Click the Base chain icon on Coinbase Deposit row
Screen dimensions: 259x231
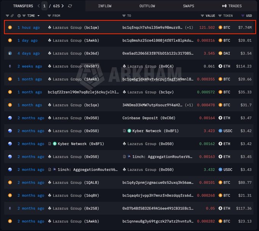point(10,118)
